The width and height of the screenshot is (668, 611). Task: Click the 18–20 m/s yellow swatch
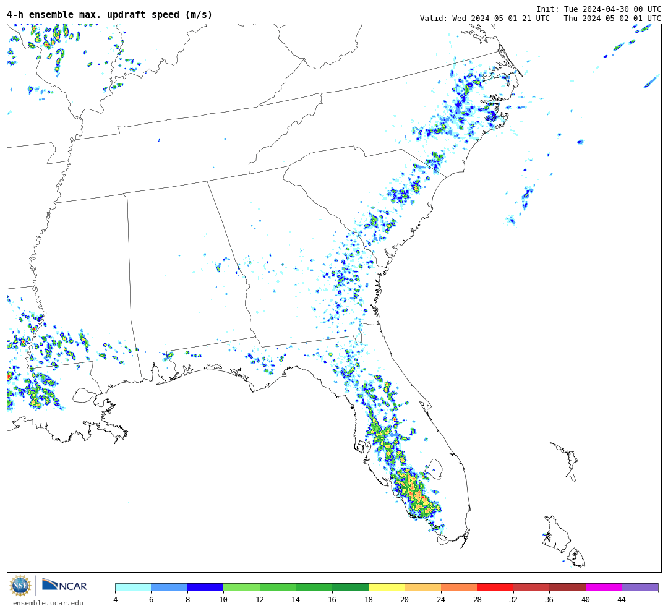coord(387,587)
